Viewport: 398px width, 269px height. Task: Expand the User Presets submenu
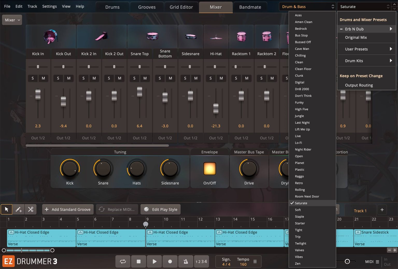pyautogui.click(x=367, y=49)
